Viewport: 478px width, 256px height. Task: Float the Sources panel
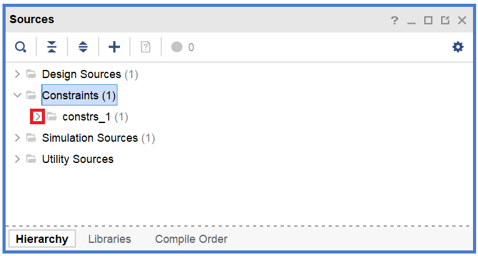pos(445,21)
